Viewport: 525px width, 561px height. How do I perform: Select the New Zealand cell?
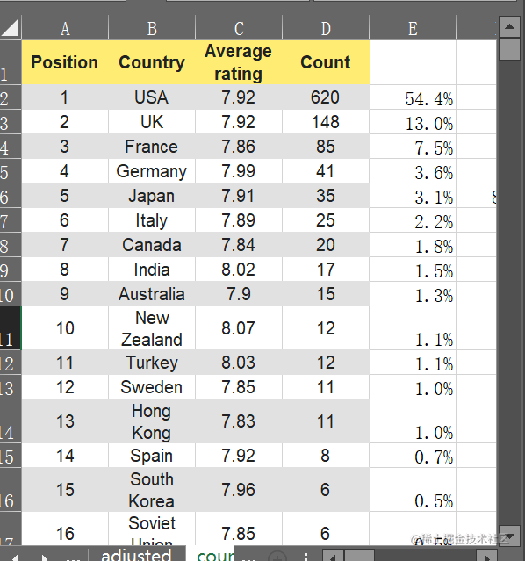152,328
